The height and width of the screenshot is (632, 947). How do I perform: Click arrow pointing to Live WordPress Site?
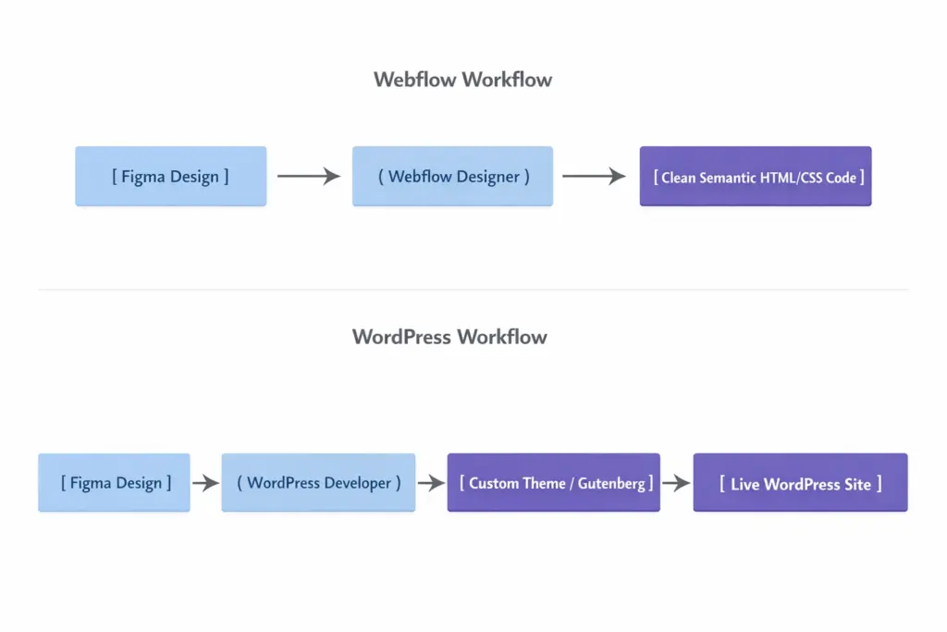(676, 483)
